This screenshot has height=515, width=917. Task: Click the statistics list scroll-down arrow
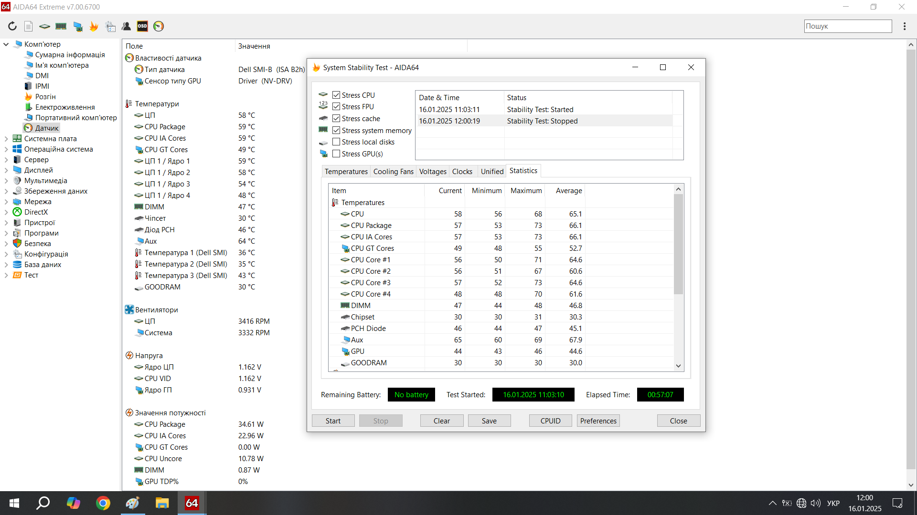pyautogui.click(x=678, y=366)
